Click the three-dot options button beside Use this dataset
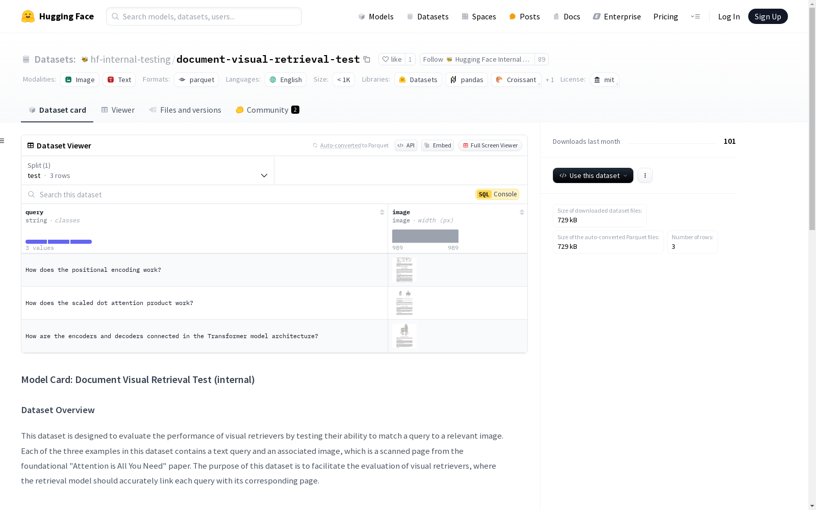 pos(645,175)
